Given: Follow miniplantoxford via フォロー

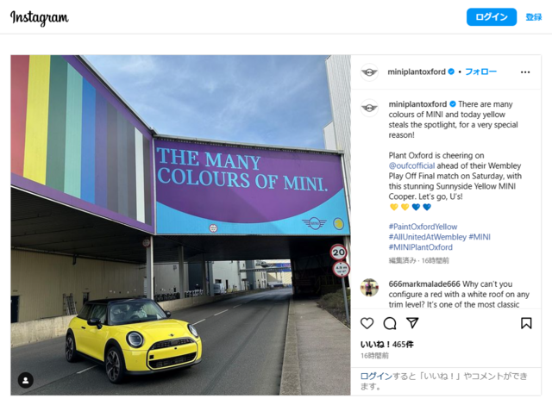Looking at the screenshot, I should pyautogui.click(x=480, y=72).
